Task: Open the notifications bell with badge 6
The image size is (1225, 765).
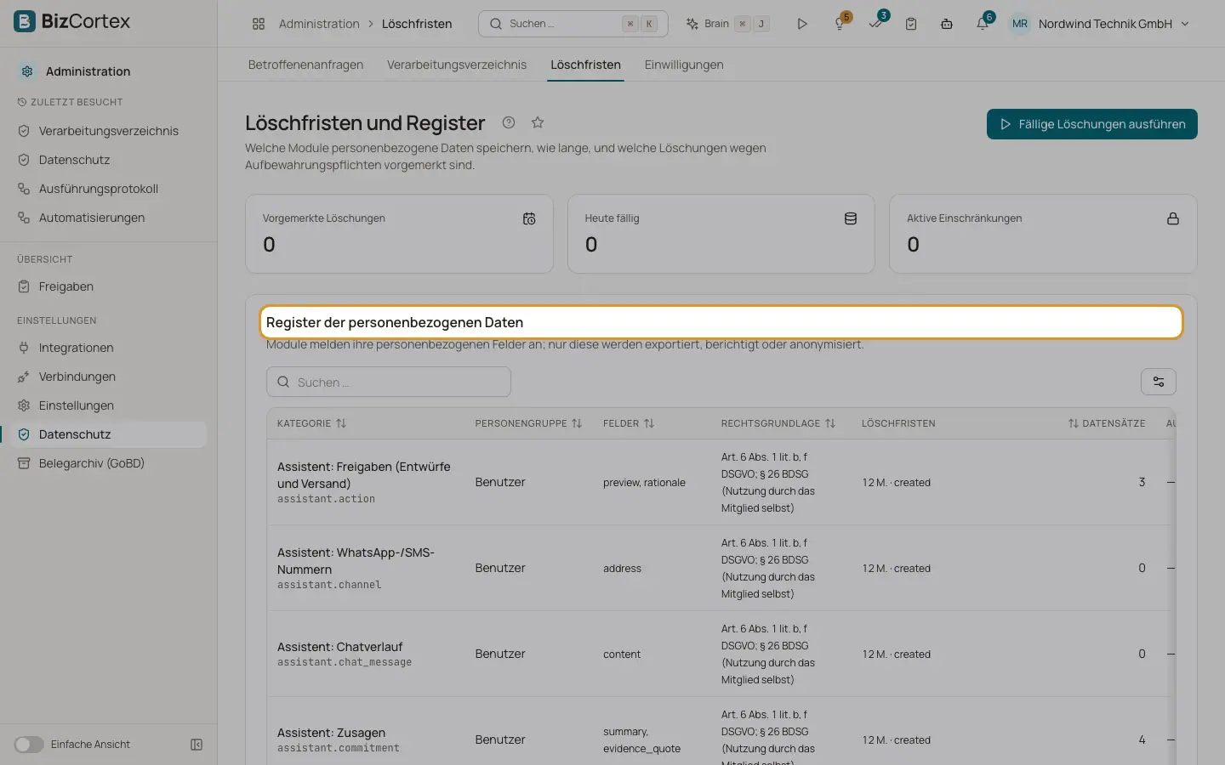Action: tap(983, 23)
